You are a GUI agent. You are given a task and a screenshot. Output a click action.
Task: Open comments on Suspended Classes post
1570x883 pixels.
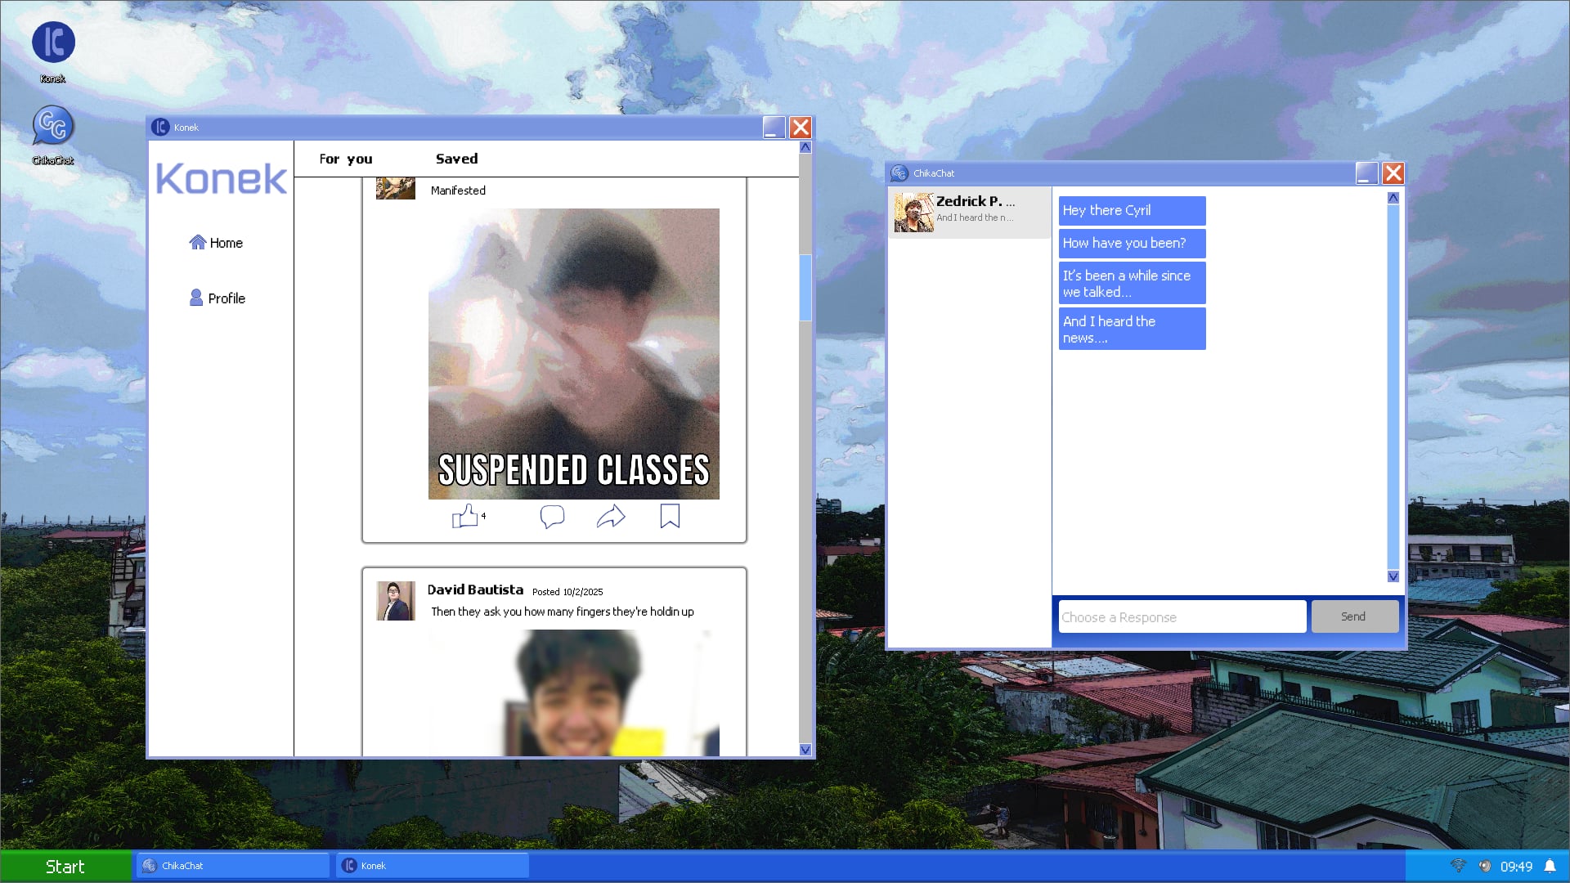pyautogui.click(x=552, y=516)
